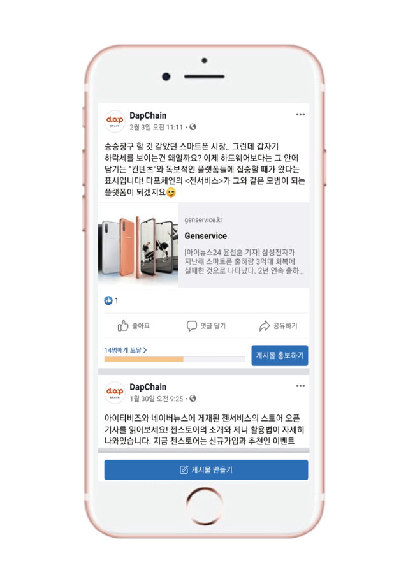408x572 pixels.
Task: Click the DapChain page name on the second post
Action: [x=148, y=386]
